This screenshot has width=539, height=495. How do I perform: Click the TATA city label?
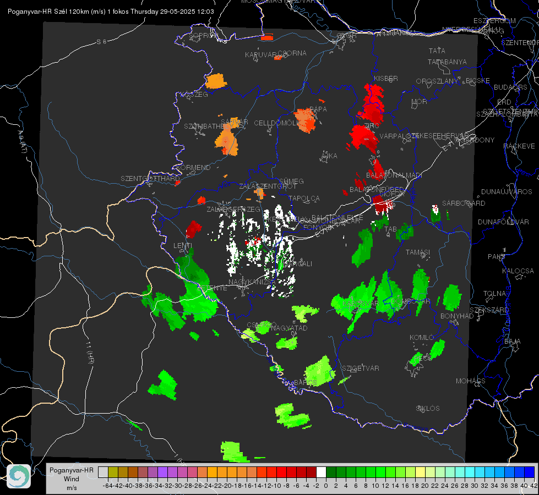[x=437, y=51]
